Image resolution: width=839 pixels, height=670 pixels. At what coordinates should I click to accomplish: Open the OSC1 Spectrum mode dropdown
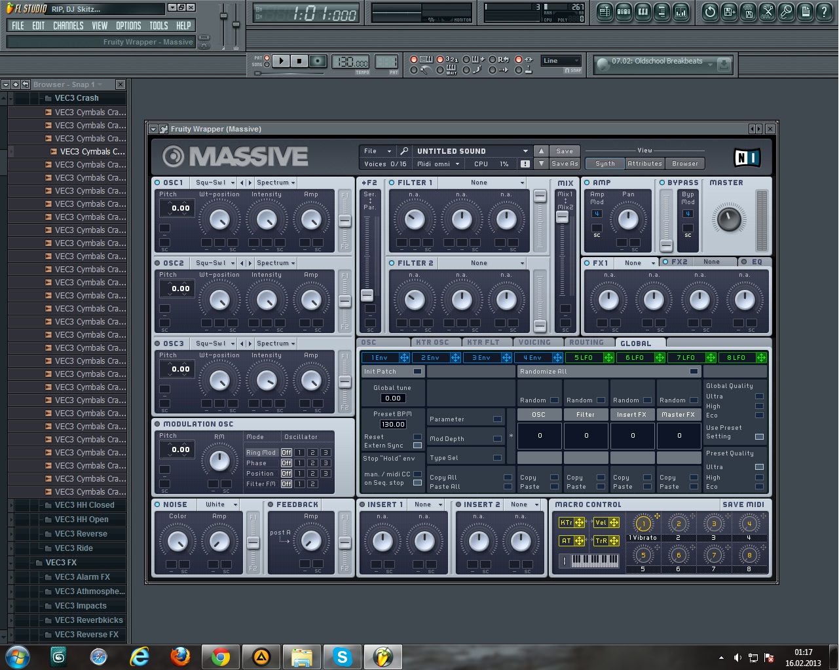pyautogui.click(x=276, y=183)
